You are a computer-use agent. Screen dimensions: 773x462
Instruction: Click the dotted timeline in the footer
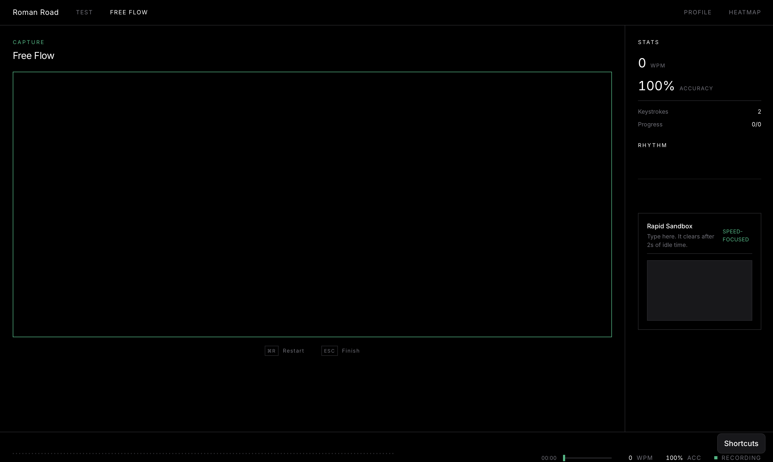coord(203,454)
